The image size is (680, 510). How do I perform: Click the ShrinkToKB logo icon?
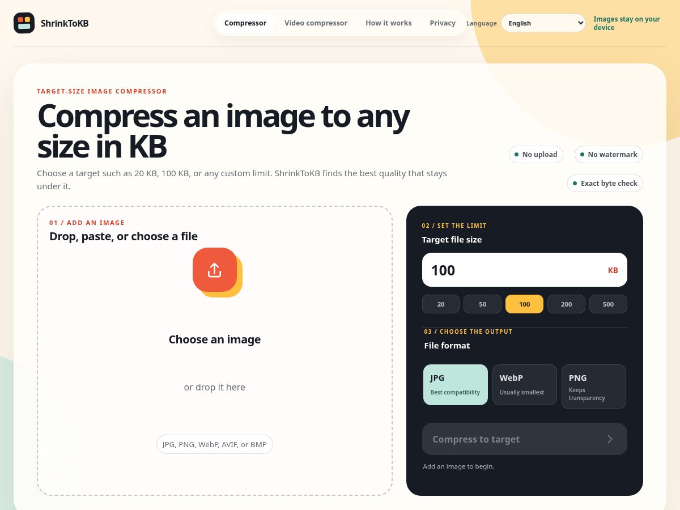pos(24,23)
